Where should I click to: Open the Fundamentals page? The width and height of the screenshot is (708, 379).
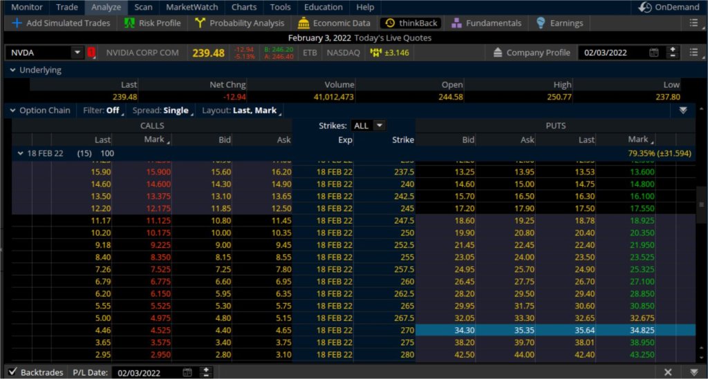tap(486, 23)
